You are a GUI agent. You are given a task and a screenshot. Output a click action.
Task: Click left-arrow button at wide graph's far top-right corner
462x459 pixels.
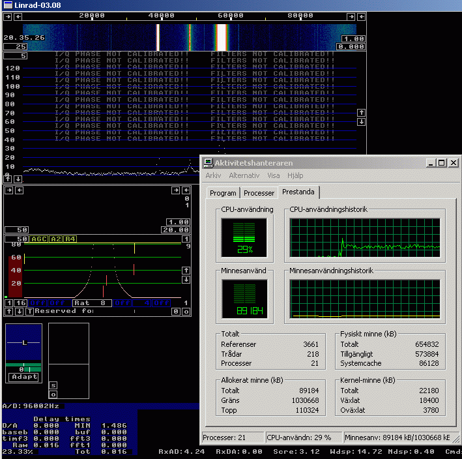tap(362, 16)
